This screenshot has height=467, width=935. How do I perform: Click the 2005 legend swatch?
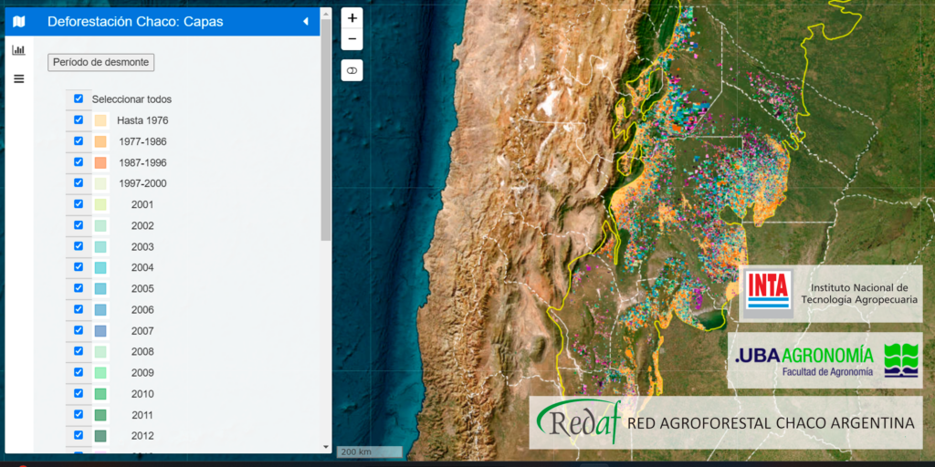(100, 288)
